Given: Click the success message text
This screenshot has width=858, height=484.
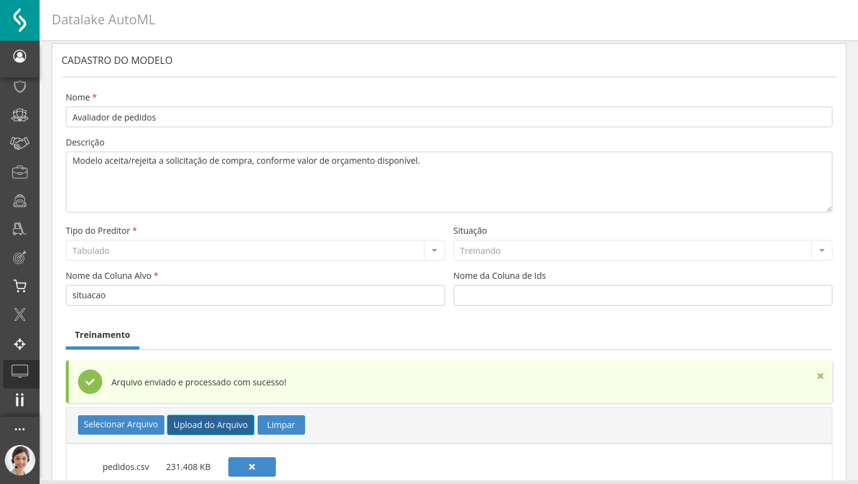Looking at the screenshot, I should coord(199,382).
